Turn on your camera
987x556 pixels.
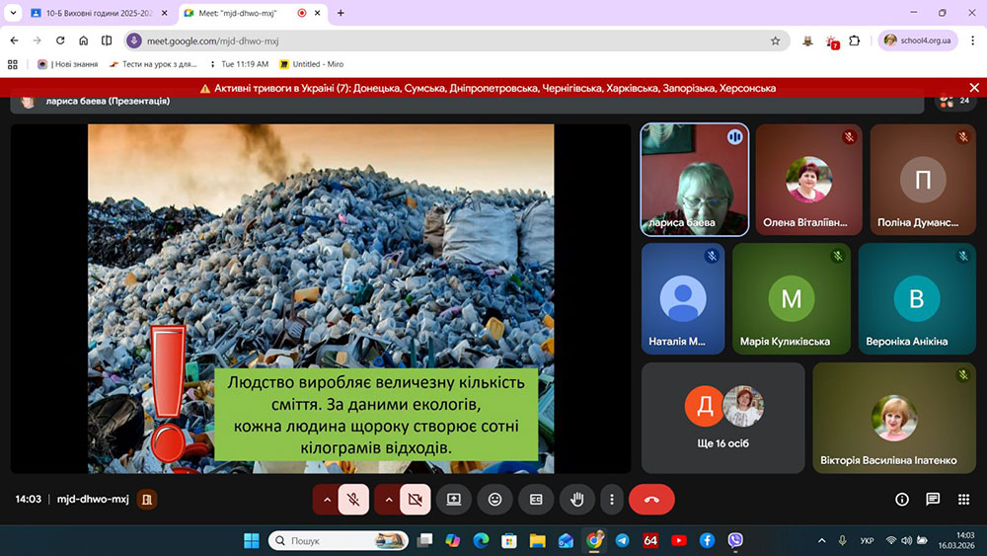tap(415, 500)
